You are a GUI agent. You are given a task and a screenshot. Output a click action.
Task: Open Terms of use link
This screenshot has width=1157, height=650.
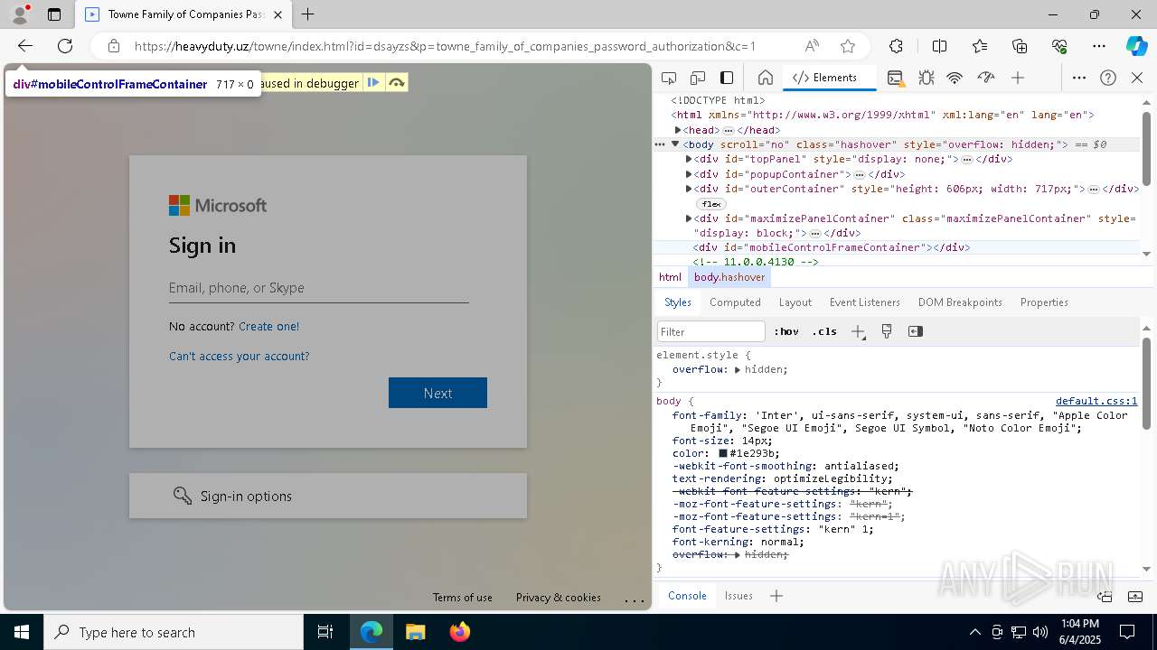(x=462, y=598)
